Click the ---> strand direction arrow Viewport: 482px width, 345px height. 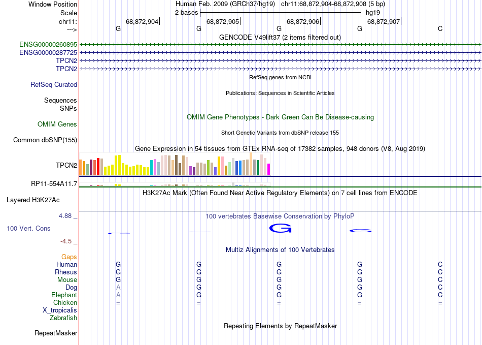click(x=72, y=29)
